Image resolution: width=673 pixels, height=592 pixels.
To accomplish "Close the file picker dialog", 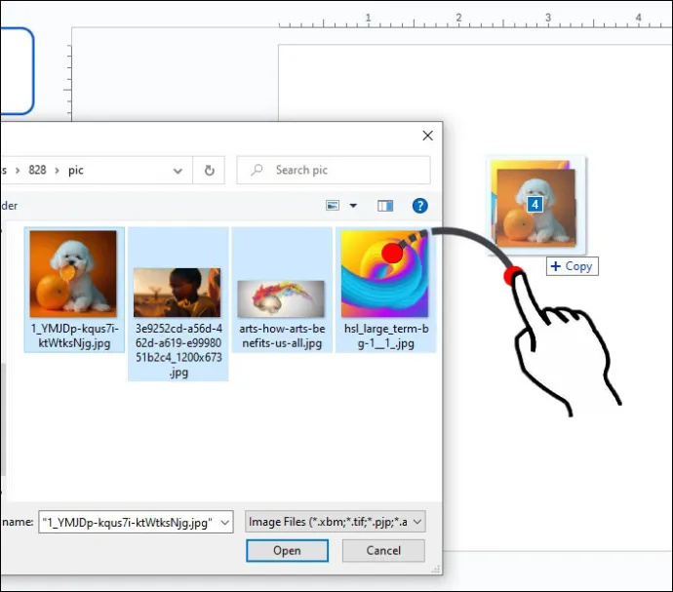I will point(427,136).
